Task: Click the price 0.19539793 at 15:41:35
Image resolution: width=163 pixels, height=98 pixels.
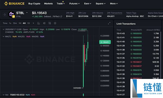Action: pos(136,58)
